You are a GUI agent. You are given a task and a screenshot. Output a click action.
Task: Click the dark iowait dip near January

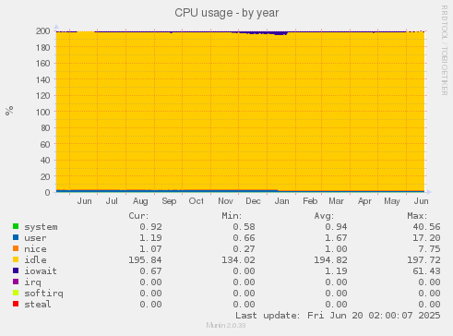click(x=280, y=33)
